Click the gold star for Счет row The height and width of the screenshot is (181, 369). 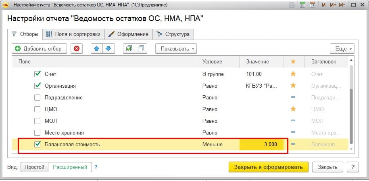(293, 74)
